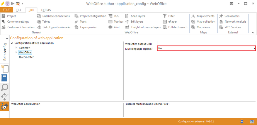Click the folder with red X icon
The image size is (257, 125).
click(x=18, y=4)
